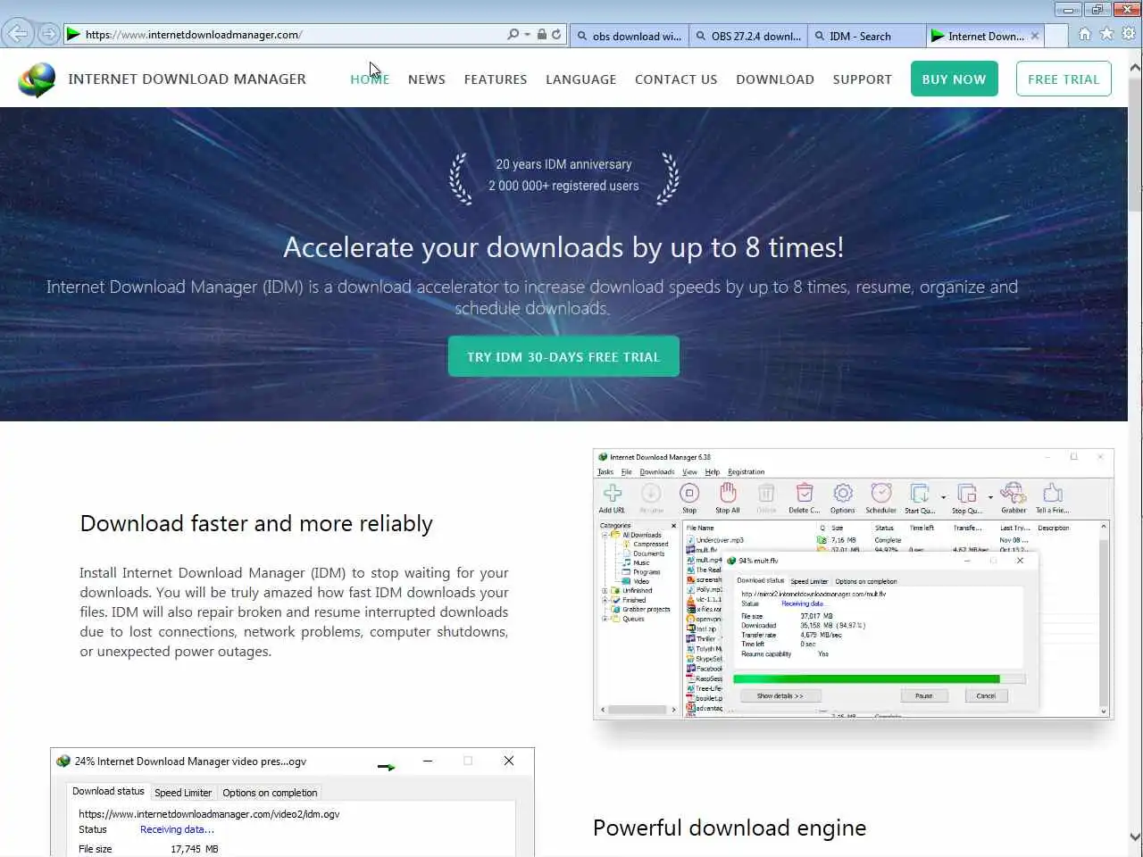Click 'Show details >>' button in screenshot
The width and height of the screenshot is (1143, 857).
pyautogui.click(x=780, y=695)
